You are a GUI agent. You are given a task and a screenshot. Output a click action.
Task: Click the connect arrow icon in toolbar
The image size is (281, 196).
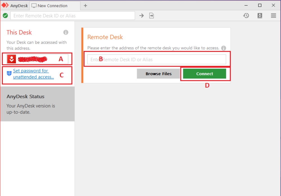[x=142, y=16]
